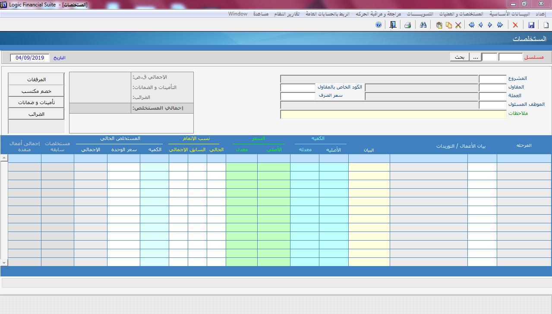
Task: Click the تأمينات و ضمانات button
Action: [x=36, y=102]
